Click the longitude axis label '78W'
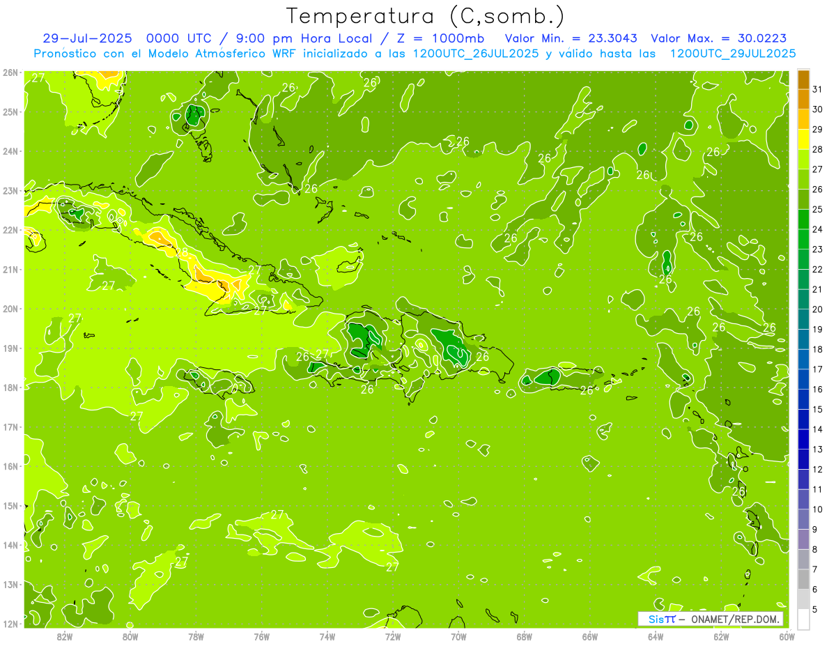The width and height of the screenshot is (836, 646). pyautogui.click(x=196, y=636)
